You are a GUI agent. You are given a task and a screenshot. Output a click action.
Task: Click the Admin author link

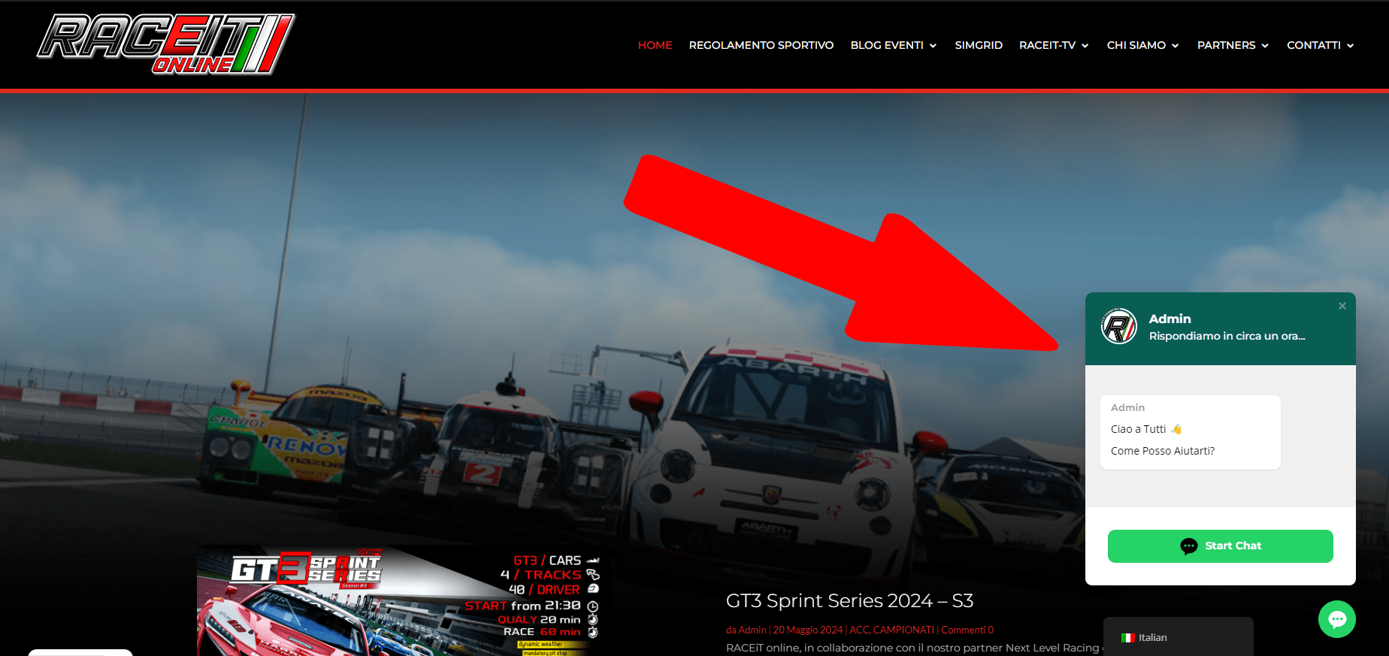[752, 630]
